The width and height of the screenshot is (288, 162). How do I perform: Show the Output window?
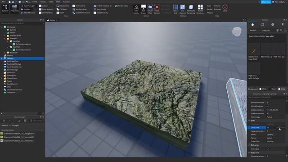pos(43,6)
